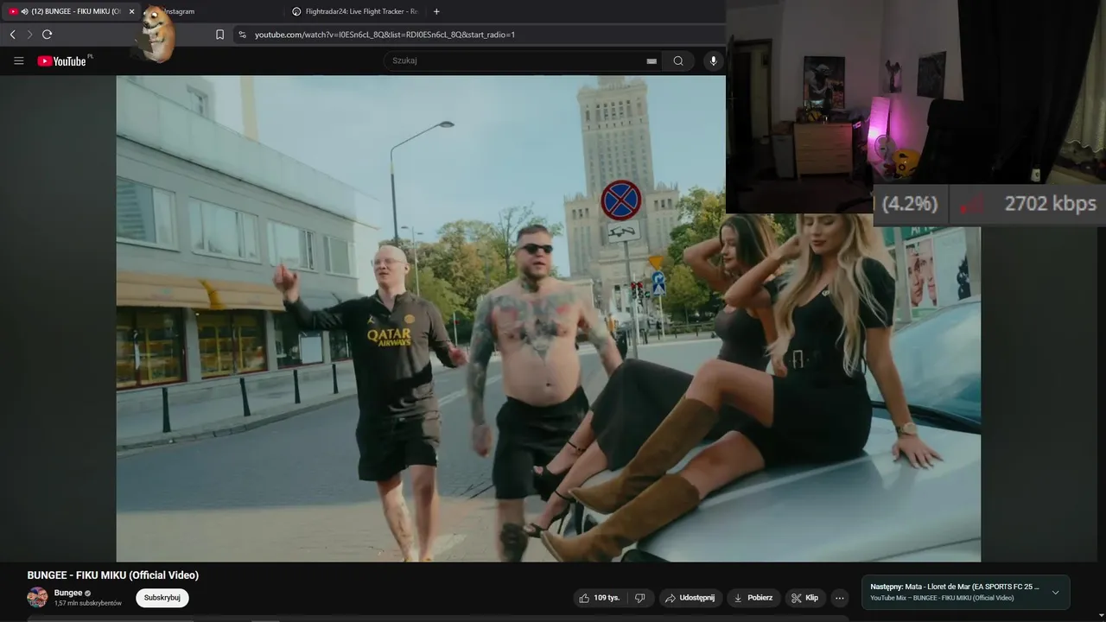The image size is (1106, 622).
Task: Click the (4.2%) overlay value
Action: click(x=910, y=204)
